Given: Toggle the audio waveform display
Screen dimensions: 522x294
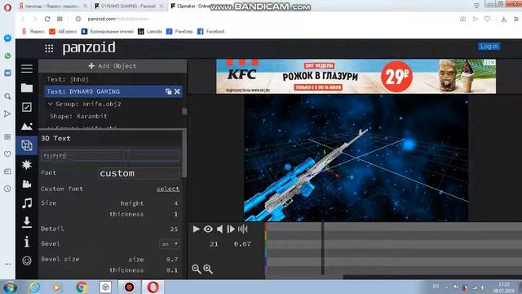Looking at the screenshot, I should [x=243, y=229].
